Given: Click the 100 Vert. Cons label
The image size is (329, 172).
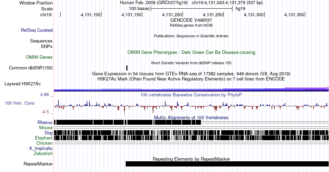Looking at the screenshot, I should click(x=19, y=103).
